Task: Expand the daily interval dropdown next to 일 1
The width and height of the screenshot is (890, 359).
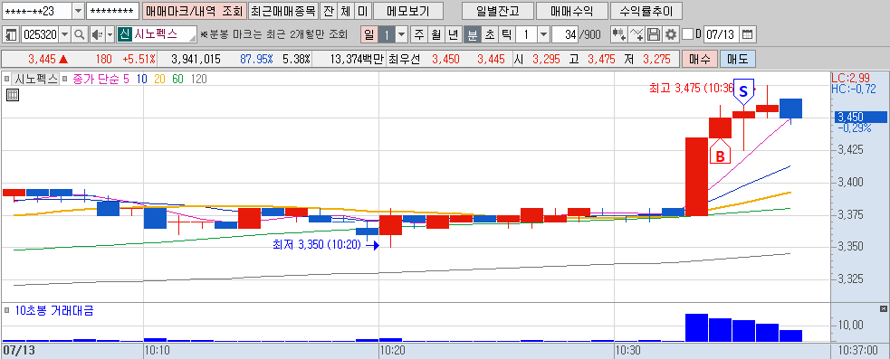Action: (402, 34)
